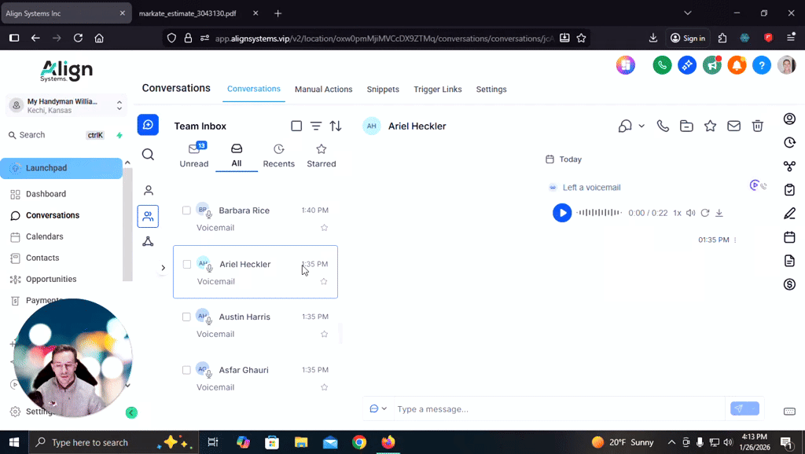Open the notes pencil icon
The height and width of the screenshot is (454, 805).
click(x=789, y=214)
